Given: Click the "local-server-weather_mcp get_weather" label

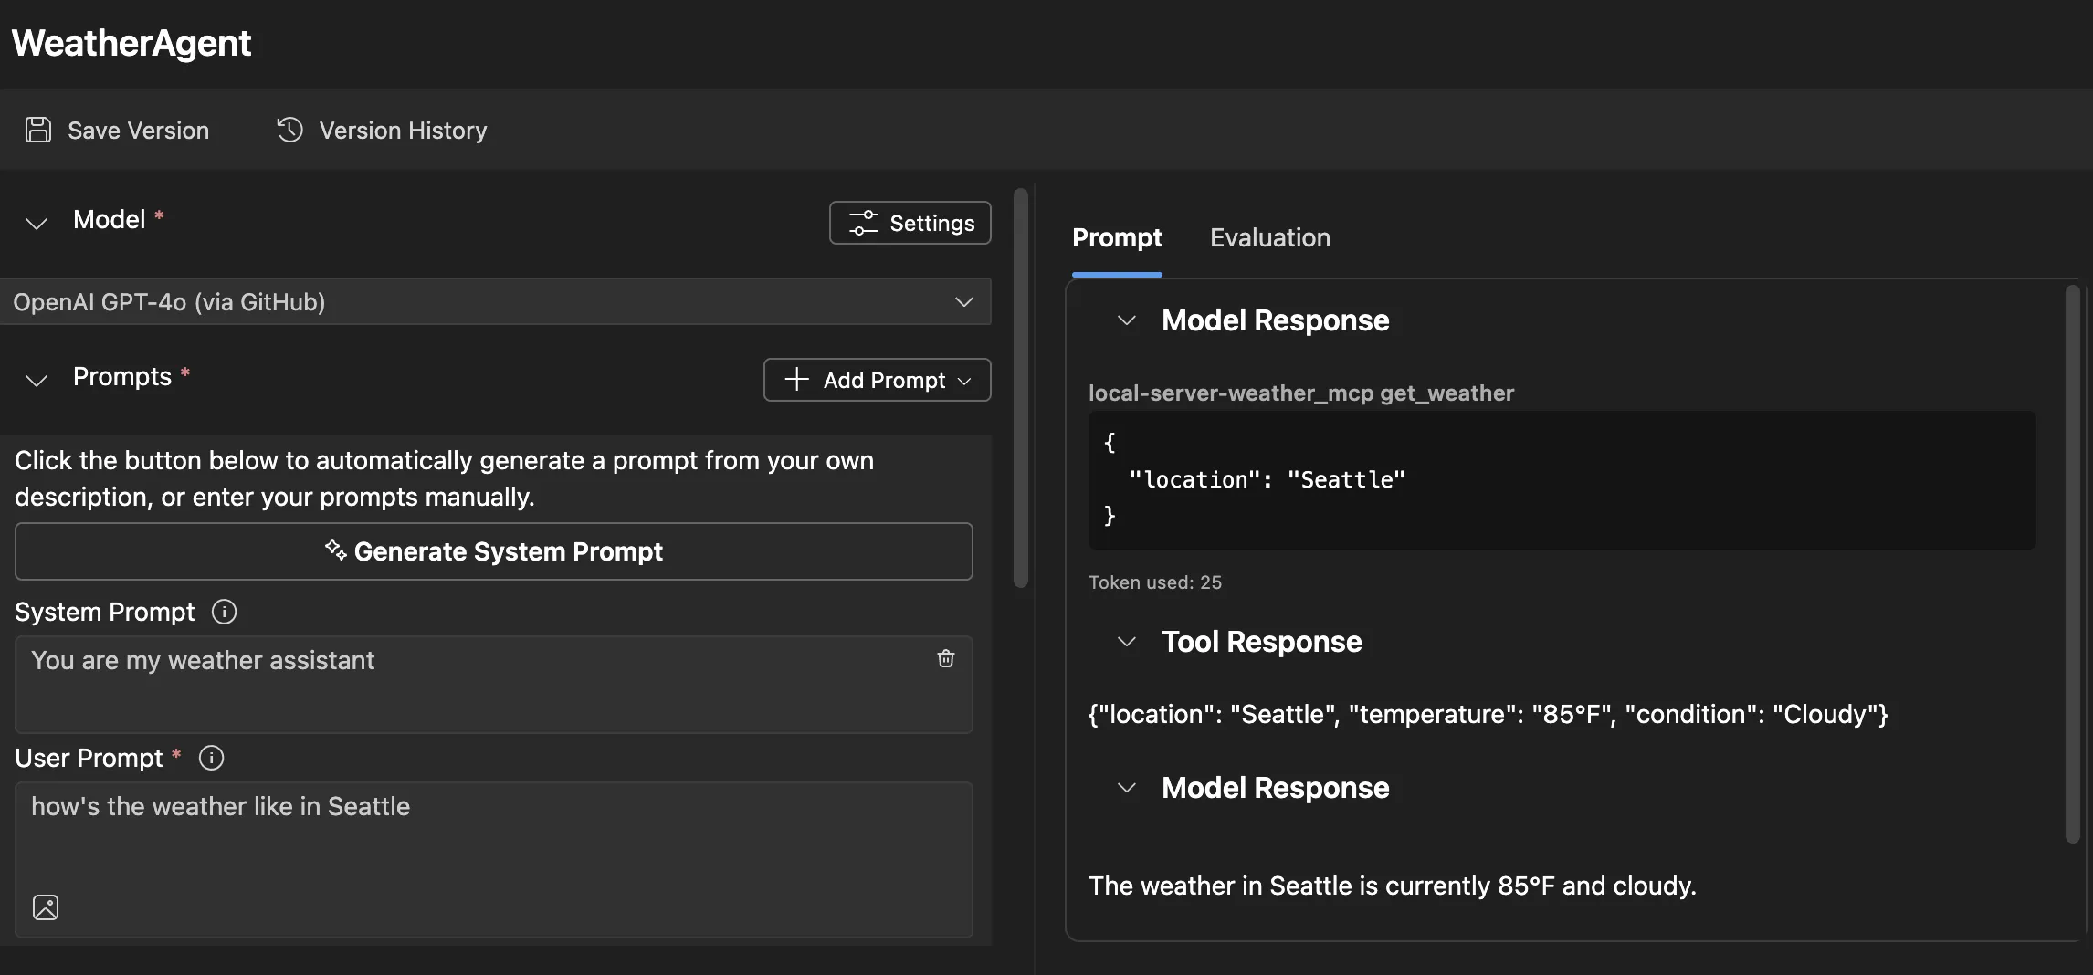Looking at the screenshot, I should [x=1301, y=393].
